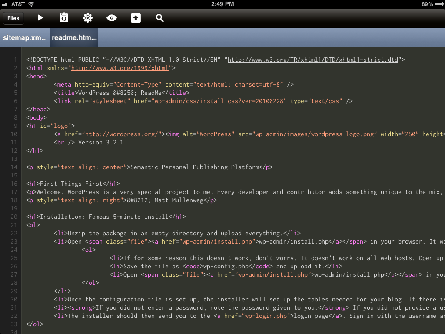Click the underlined 20100228 version number

coord(269,101)
